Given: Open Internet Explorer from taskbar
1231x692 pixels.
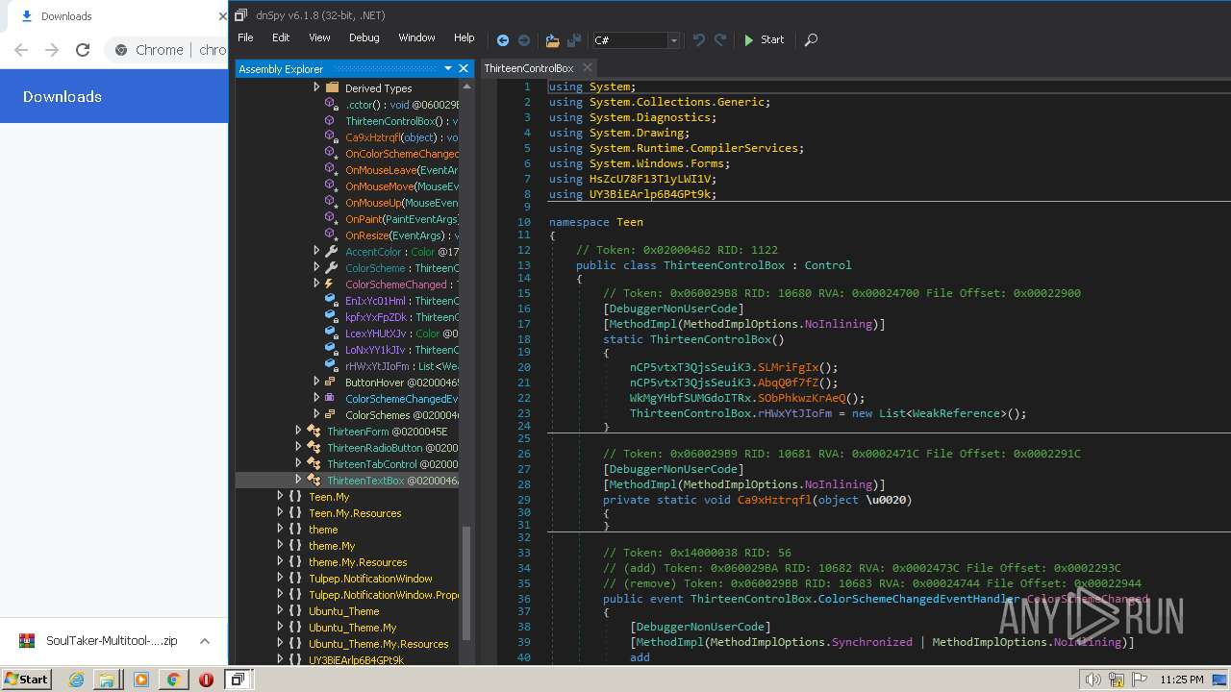Looking at the screenshot, I should (76, 680).
